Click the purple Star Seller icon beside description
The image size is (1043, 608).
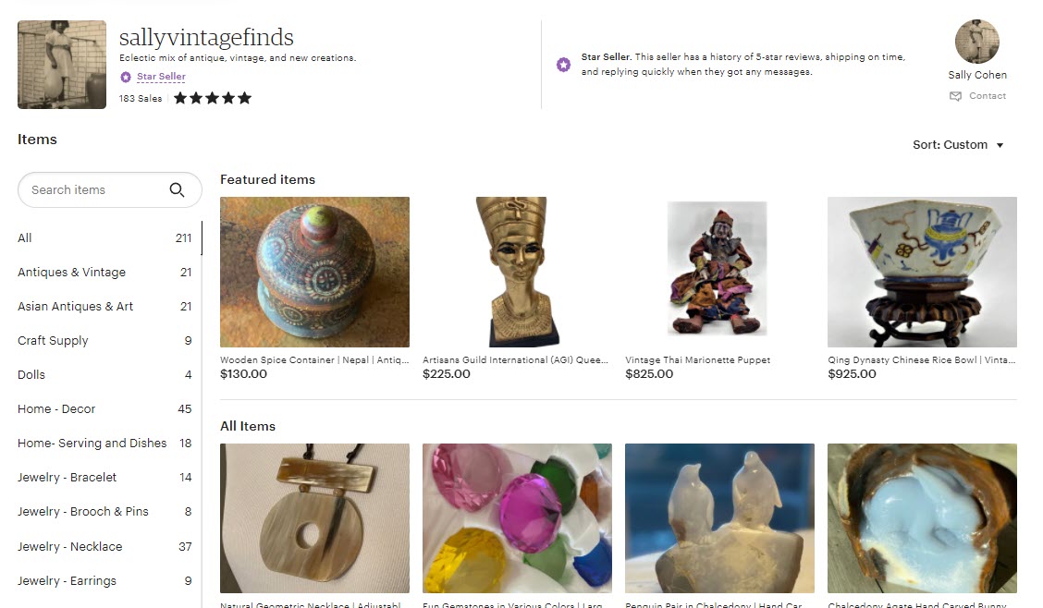pos(563,65)
